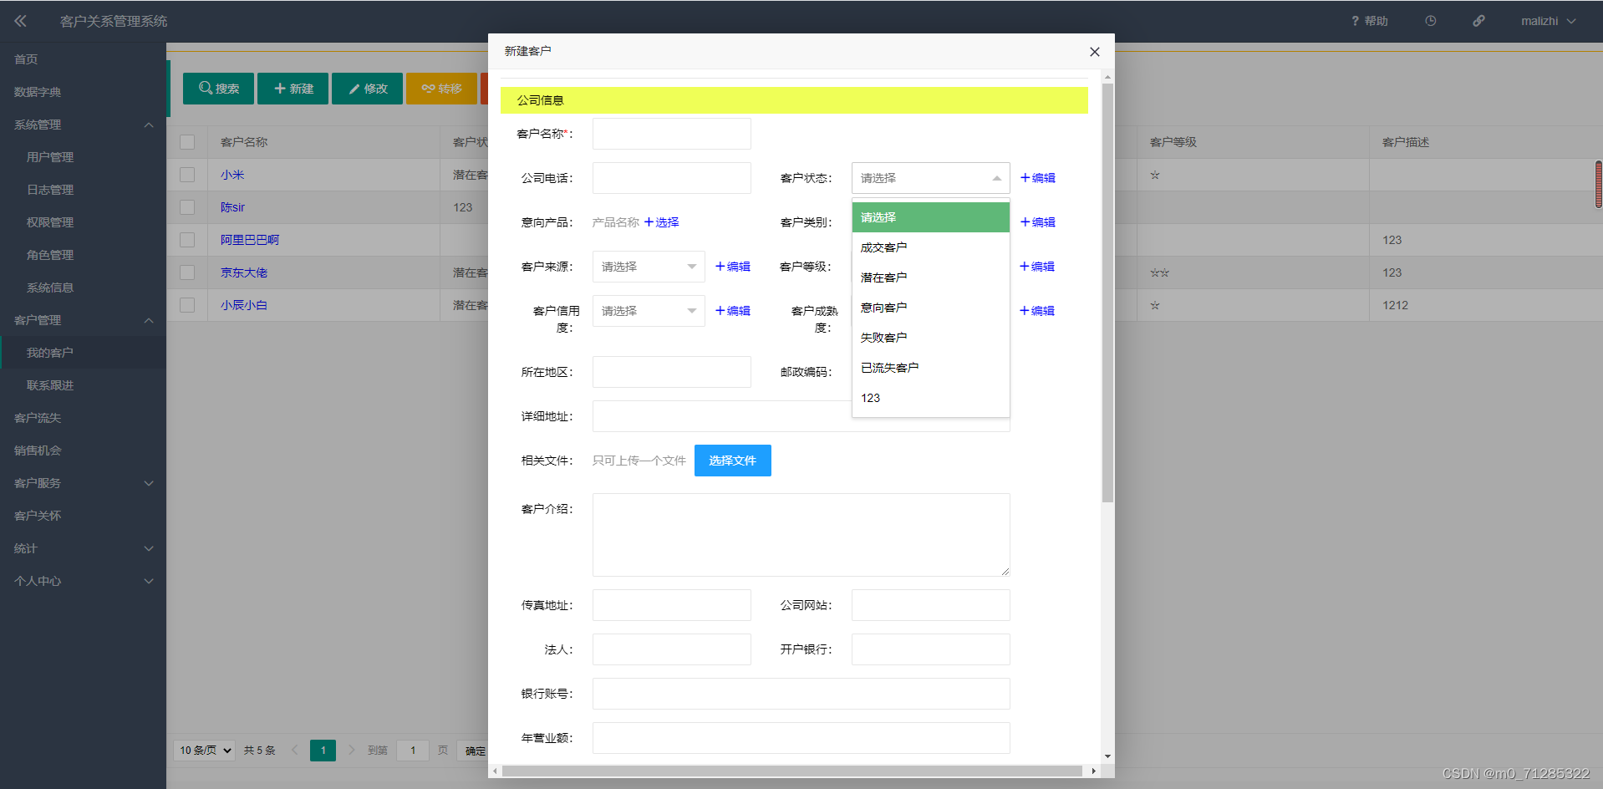Open the 10条/页 page size dropdown
Image resolution: width=1603 pixels, height=789 pixels.
(x=203, y=750)
